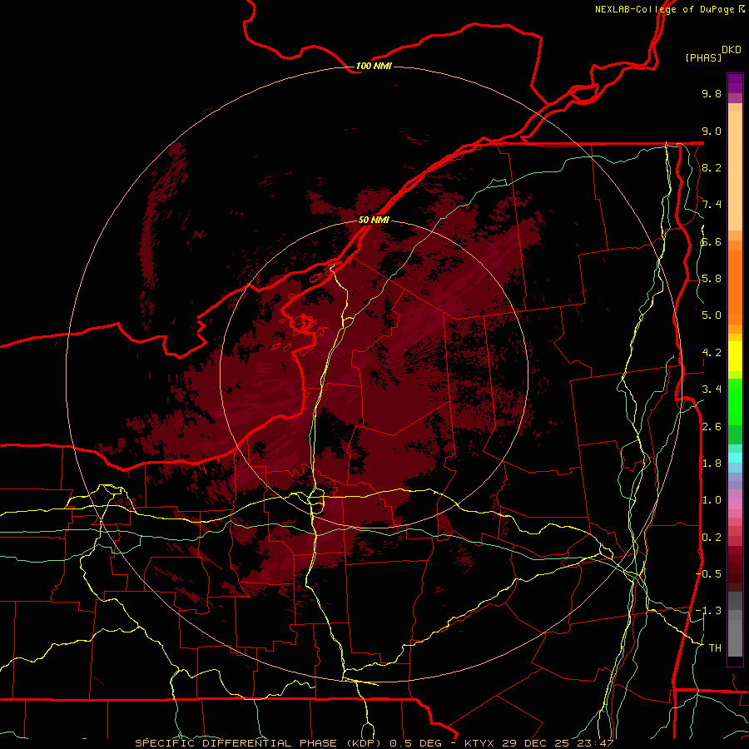Screen dimensions: 749x749
Task: Click the DKD label near the colorbar
Action: tap(732, 49)
